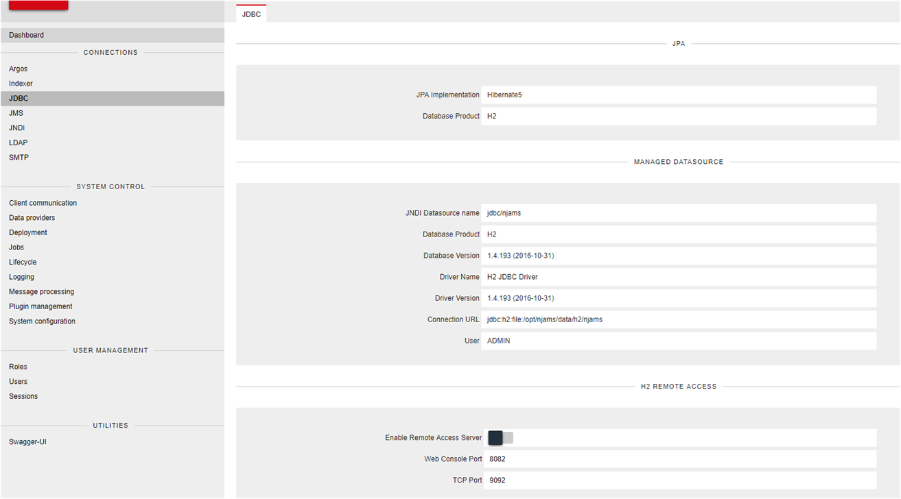Image resolution: width=901 pixels, height=499 pixels.
Task: Click Driver Version value 1.4.193
Action: coord(679,298)
